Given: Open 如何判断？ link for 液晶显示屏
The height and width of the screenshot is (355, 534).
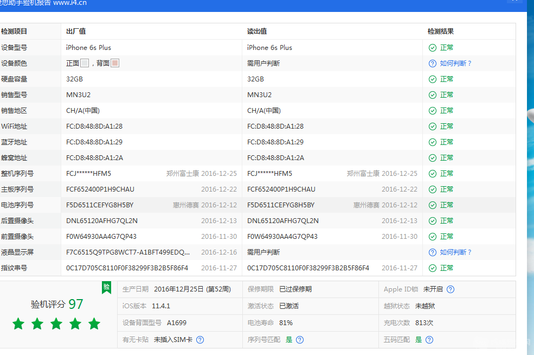Looking at the screenshot, I should click(x=455, y=252).
